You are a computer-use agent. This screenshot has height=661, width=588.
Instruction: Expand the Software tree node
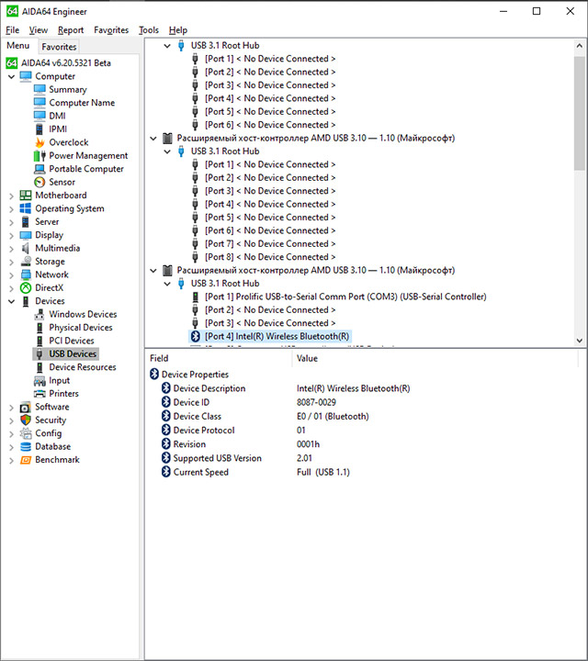[x=11, y=408]
